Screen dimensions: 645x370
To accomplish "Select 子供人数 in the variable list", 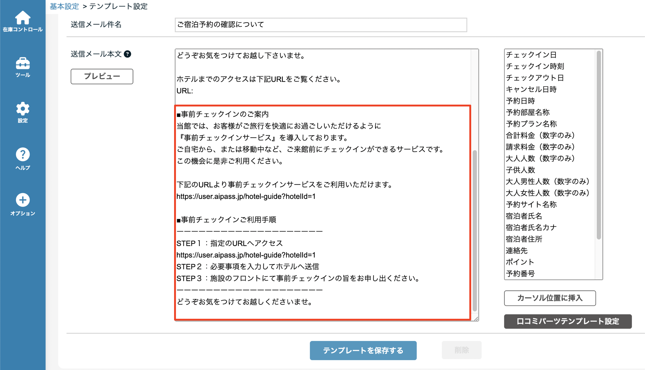I will (x=550, y=170).
